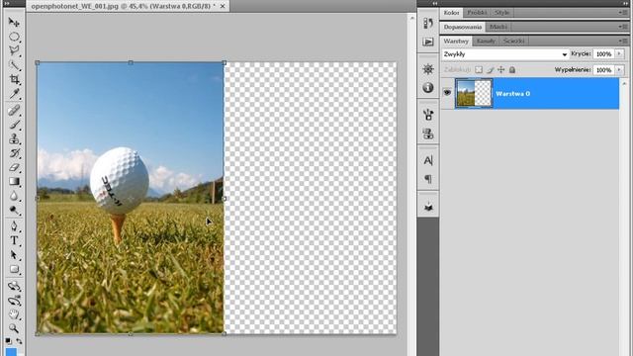Select the Elliptical Marquee tool
This screenshot has width=633, height=356.
(14, 37)
